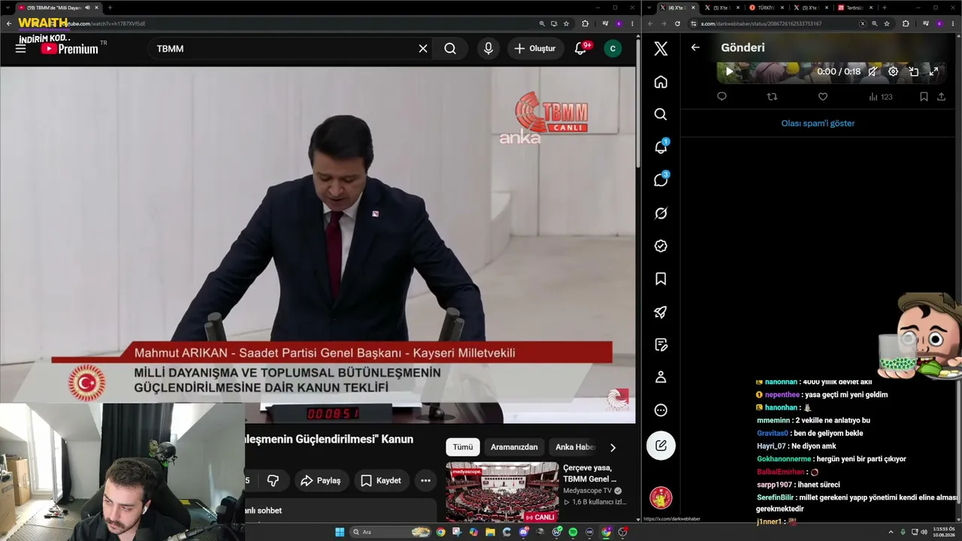Open X Profile person icon

click(661, 377)
